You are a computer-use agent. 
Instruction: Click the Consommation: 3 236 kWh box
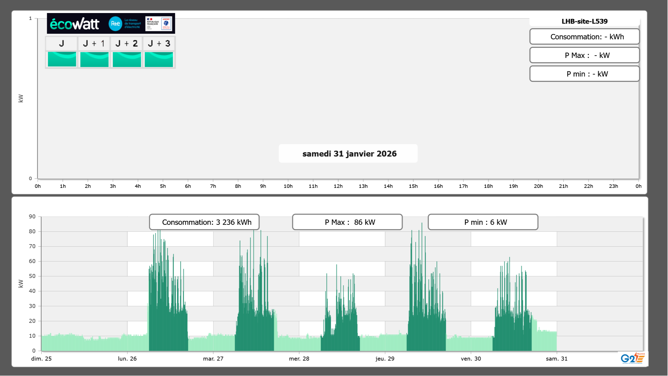point(204,222)
